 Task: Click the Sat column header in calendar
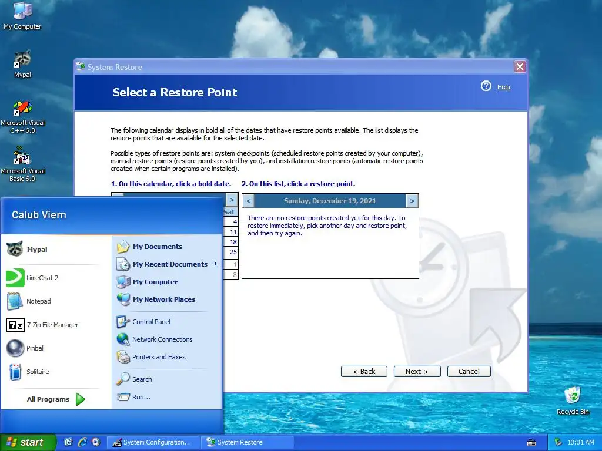(x=230, y=211)
